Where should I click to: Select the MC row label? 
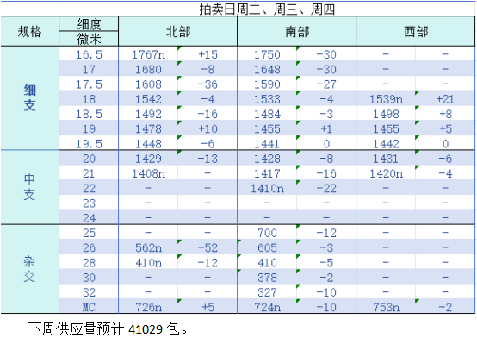pyautogui.click(x=89, y=307)
